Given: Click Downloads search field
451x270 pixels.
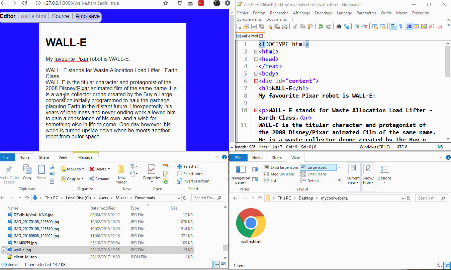Looking at the screenshot, I should pos(208,198).
